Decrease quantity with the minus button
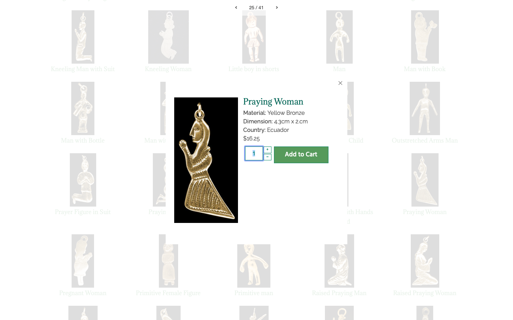Image resolution: width=513 pixels, height=320 pixels. pyautogui.click(x=268, y=157)
